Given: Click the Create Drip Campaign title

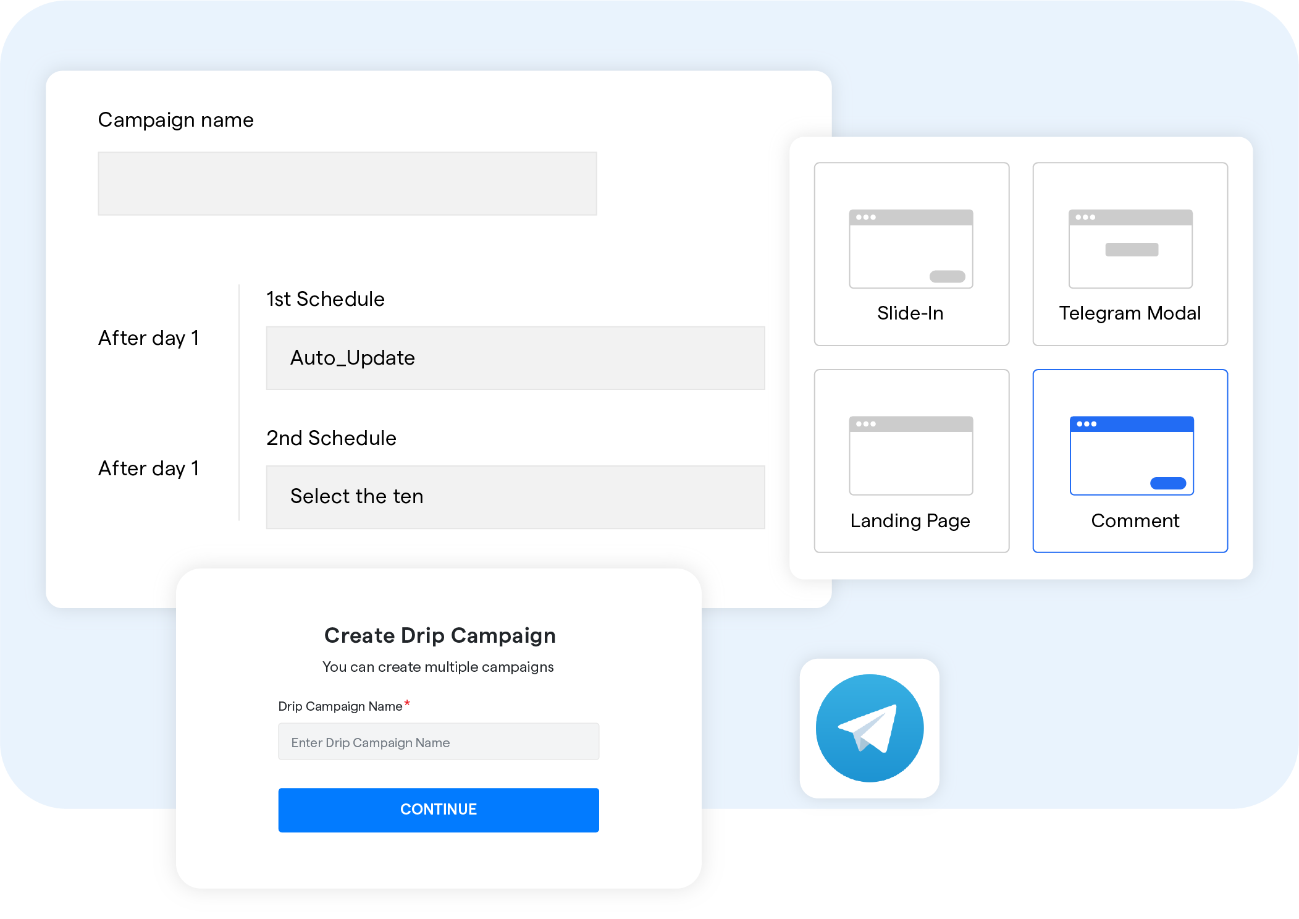Looking at the screenshot, I should click(439, 635).
